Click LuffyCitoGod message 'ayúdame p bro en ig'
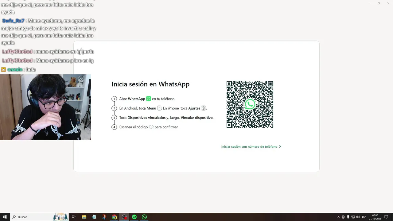This screenshot has width=393, height=221. [64, 60]
